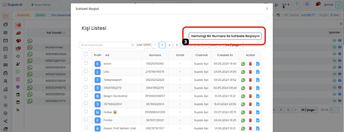Screen dimensions: 344x132
Task: Delete the contact Lilia
Action: tap(250, 72)
